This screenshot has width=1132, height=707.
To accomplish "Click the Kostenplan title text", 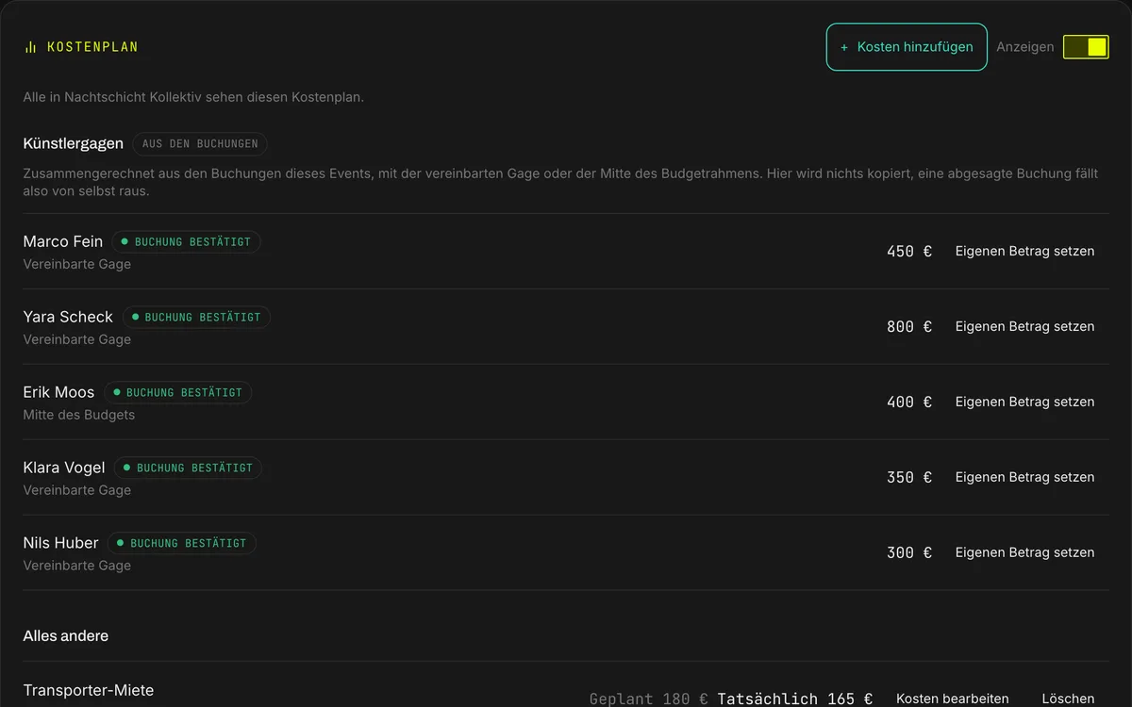I will (92, 47).
